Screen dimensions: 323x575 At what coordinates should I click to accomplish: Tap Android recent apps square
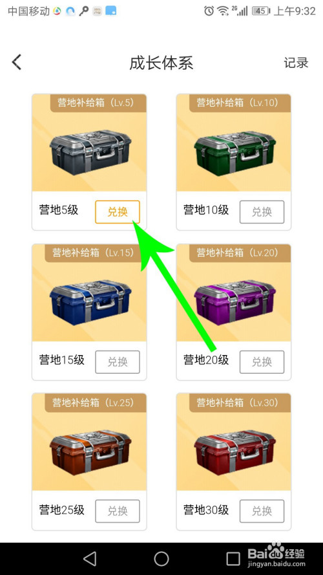[x=233, y=559]
